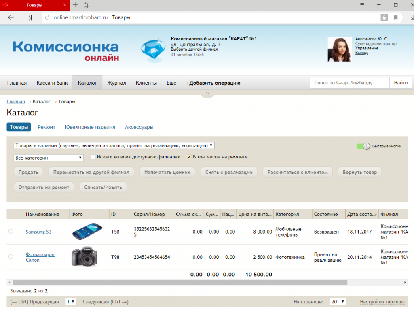This screenshot has width=414, height=309.
Task: Click the Главная breadcrumb link
Action: [x=16, y=102]
